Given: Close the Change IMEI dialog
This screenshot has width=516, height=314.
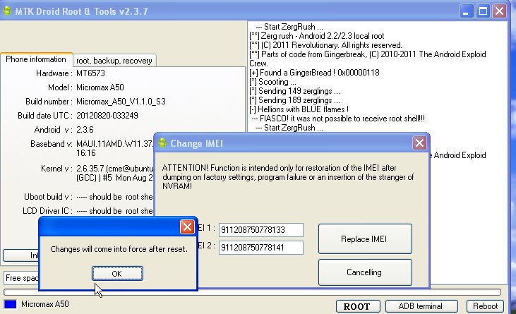Looking at the screenshot, I should coord(419,143).
